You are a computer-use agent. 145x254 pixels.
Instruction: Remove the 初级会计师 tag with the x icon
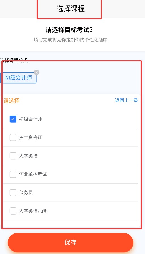coord(36,72)
